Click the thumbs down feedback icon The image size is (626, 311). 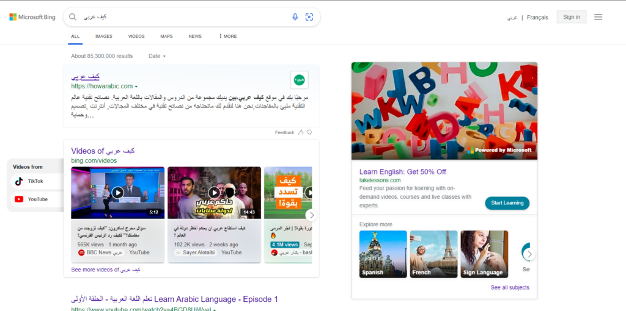(309, 132)
